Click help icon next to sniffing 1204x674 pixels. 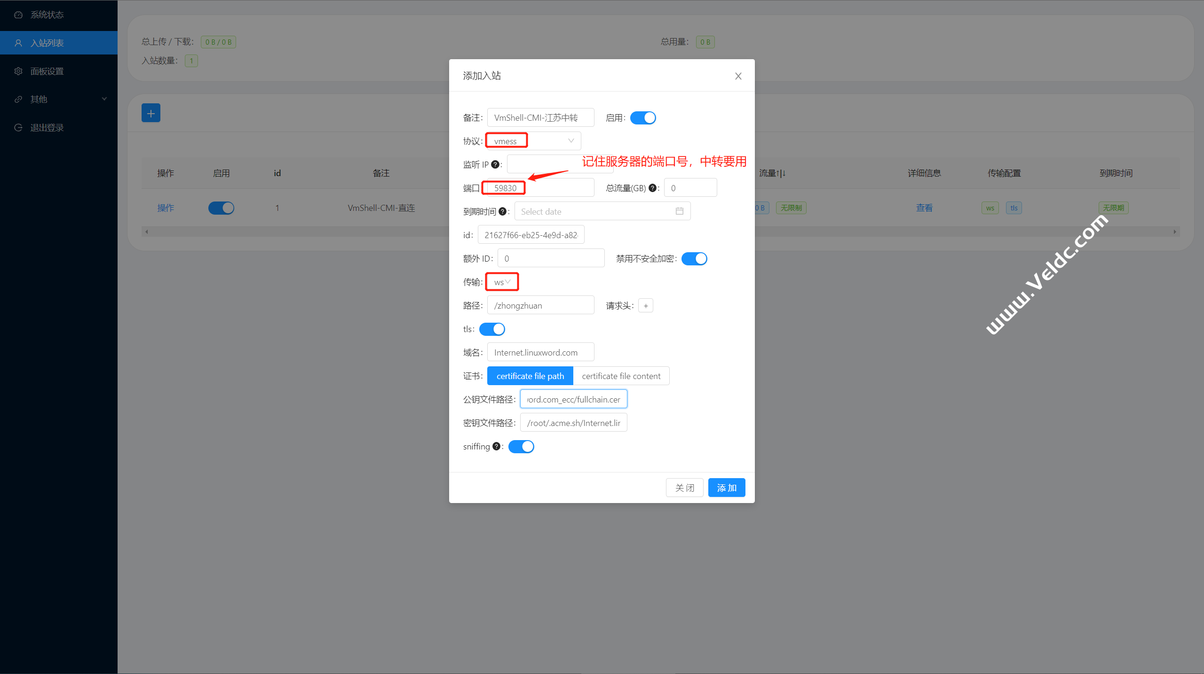click(496, 446)
